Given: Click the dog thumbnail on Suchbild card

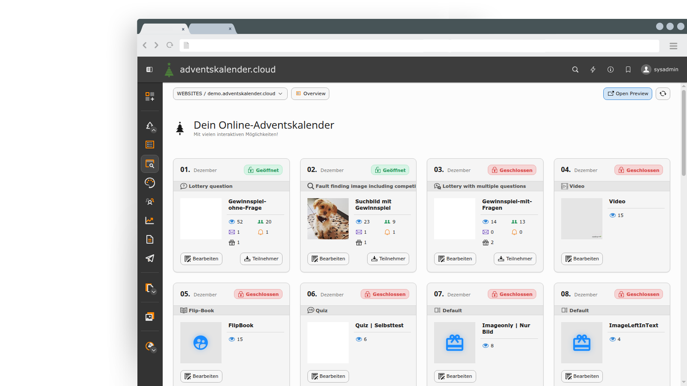Looking at the screenshot, I should (328, 219).
